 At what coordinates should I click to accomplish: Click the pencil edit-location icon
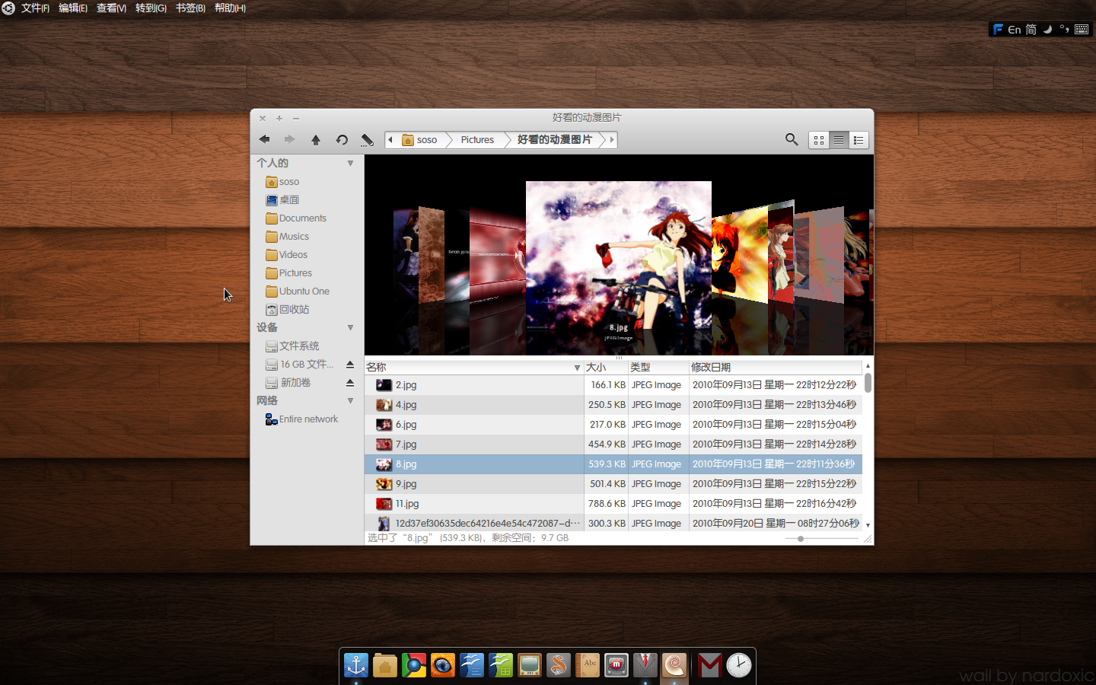click(368, 140)
